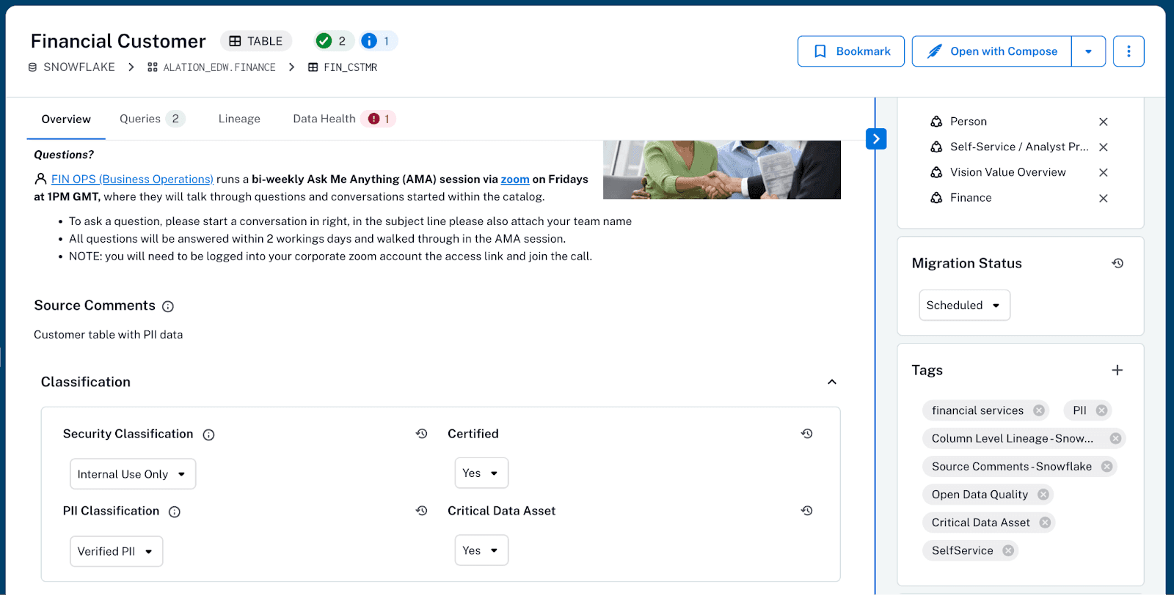
Task: Open the FIN OPS (Business Operations) link
Action: pos(132,179)
